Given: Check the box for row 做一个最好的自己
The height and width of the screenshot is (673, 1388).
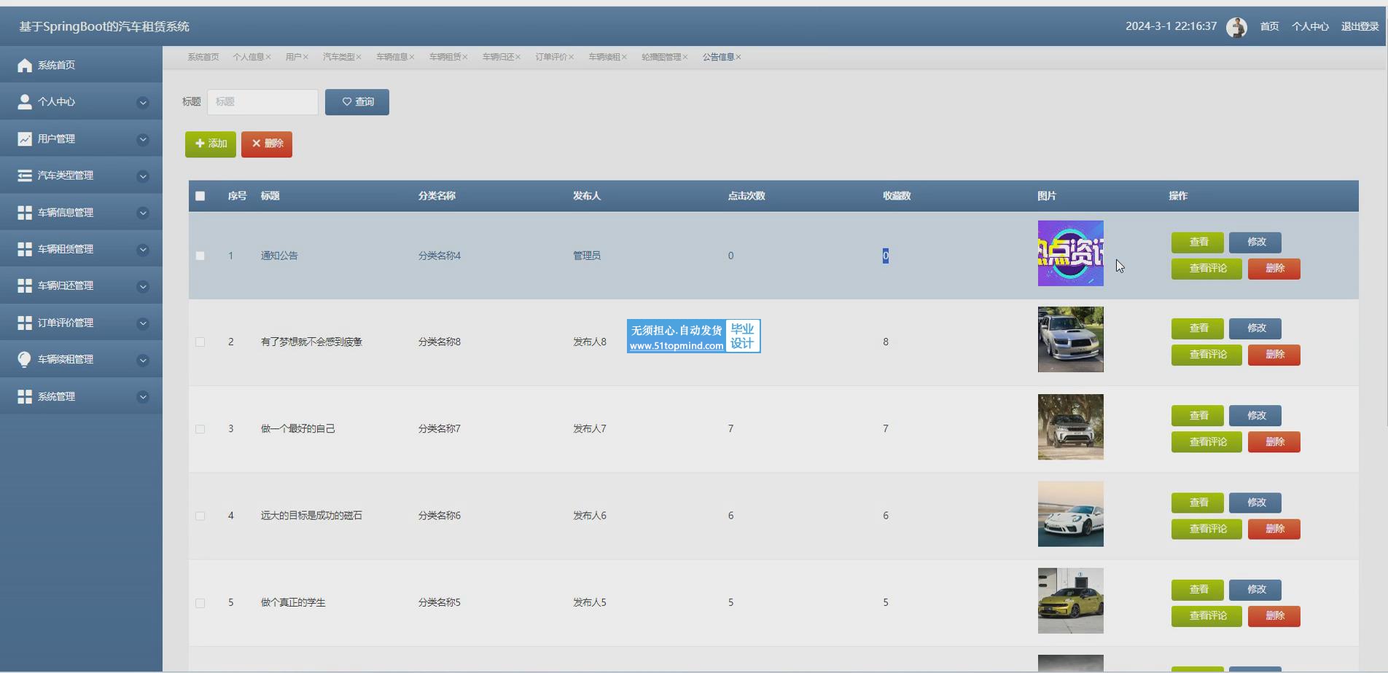Looking at the screenshot, I should (x=200, y=429).
